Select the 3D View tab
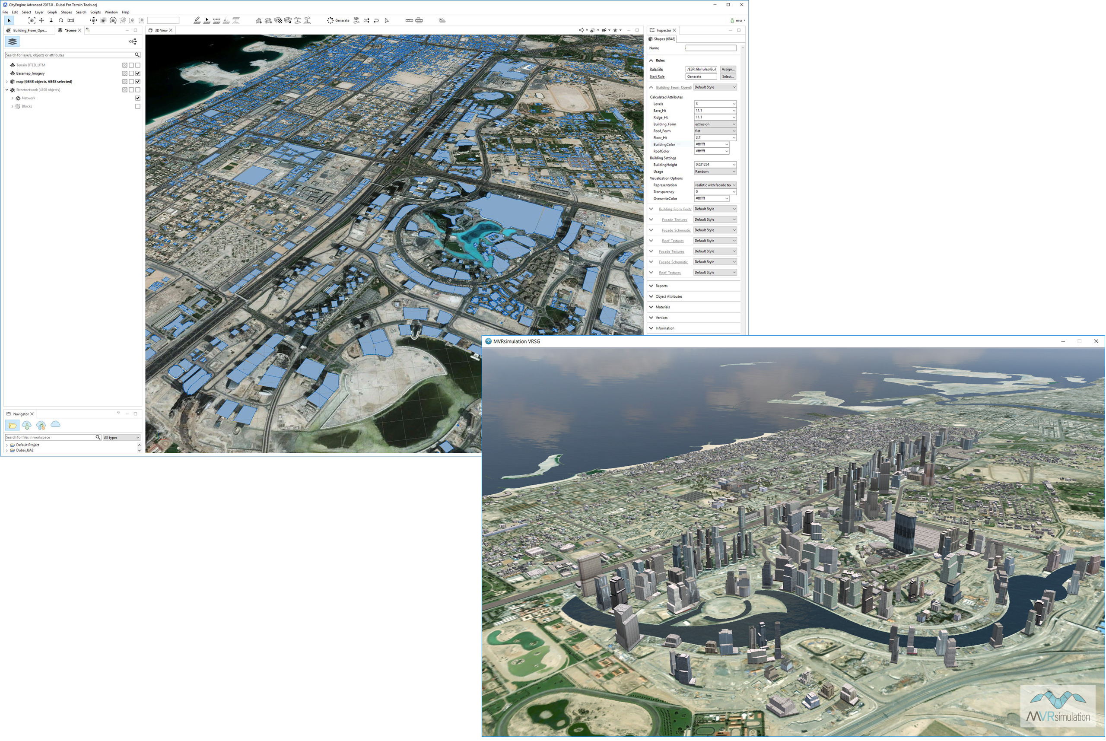This screenshot has height=741, width=1106. 160,30
